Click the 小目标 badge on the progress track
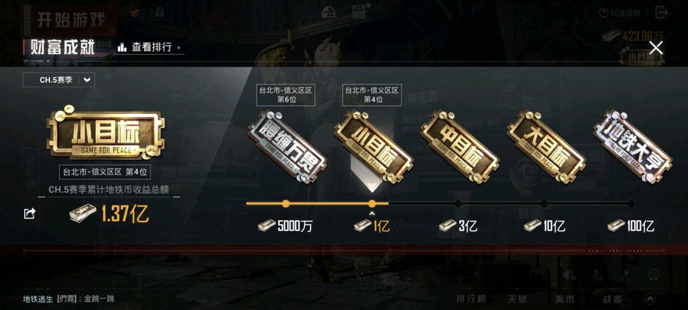Image resolution: width=688 pixels, height=310 pixels. click(x=373, y=147)
